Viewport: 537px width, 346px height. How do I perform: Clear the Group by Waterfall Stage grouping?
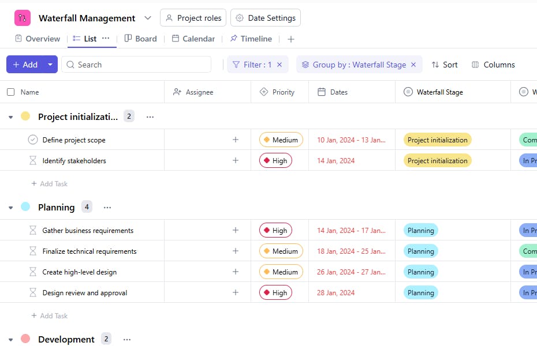click(413, 65)
